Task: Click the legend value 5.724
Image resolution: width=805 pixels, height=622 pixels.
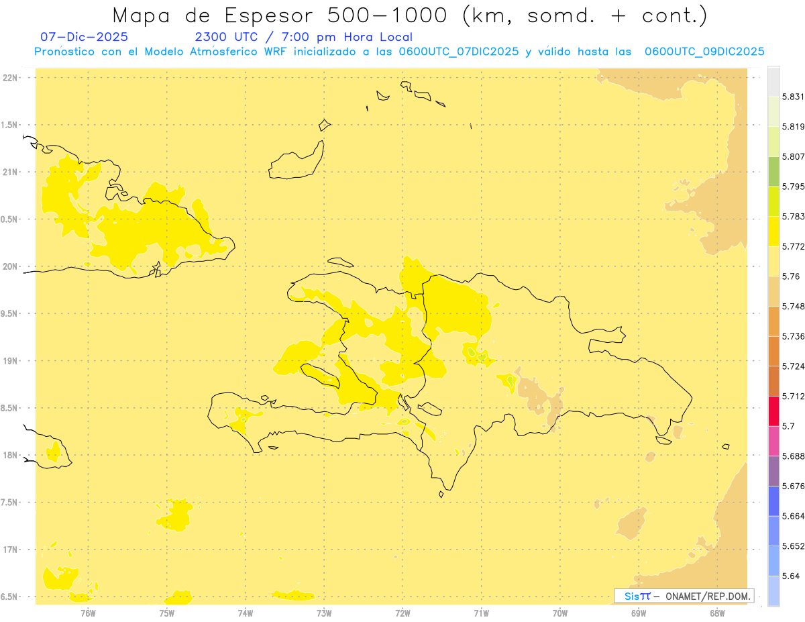Action: pos(794,366)
